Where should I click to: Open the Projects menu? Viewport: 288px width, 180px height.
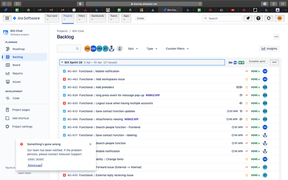point(68,18)
